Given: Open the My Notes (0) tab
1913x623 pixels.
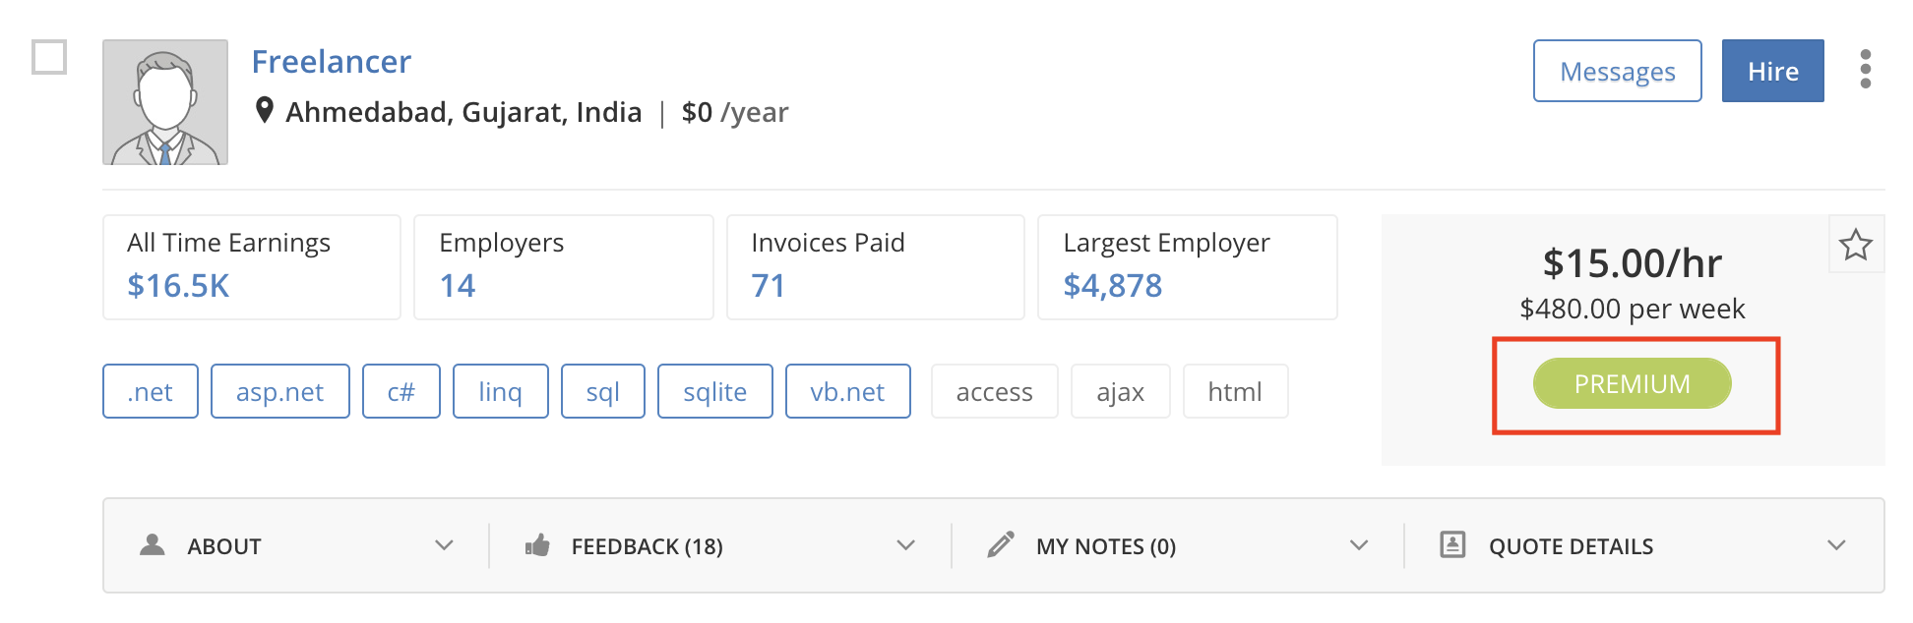Looking at the screenshot, I should pos(1105,546).
